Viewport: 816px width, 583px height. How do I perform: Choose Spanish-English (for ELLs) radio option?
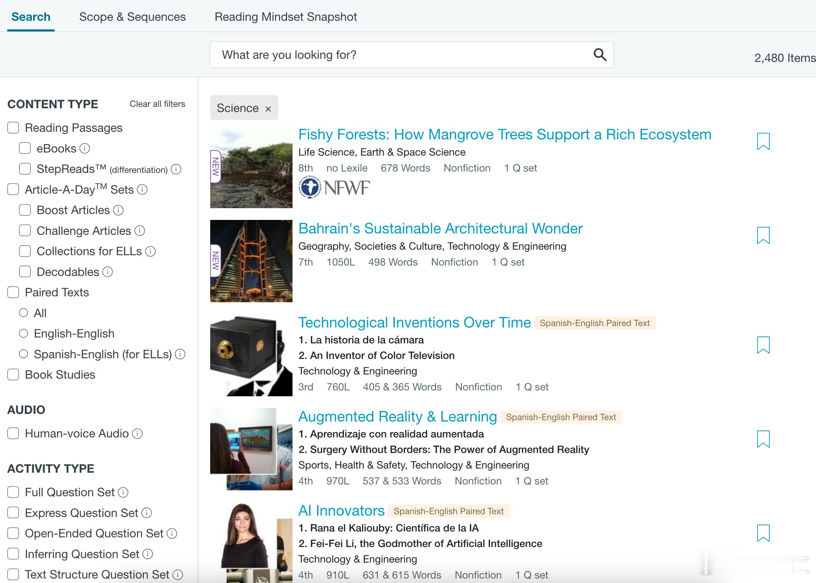click(x=23, y=354)
